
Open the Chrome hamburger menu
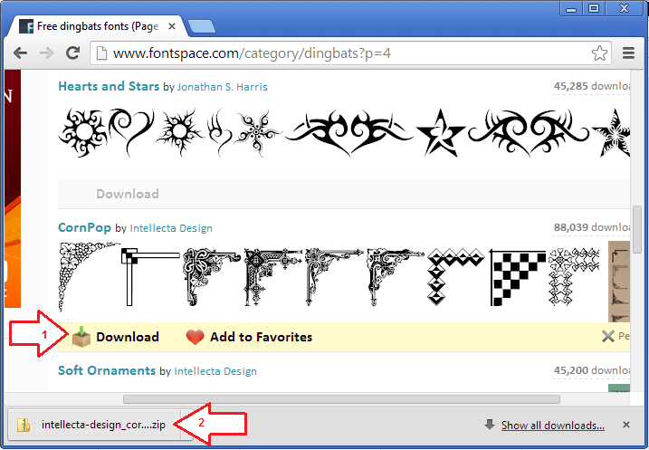628,53
